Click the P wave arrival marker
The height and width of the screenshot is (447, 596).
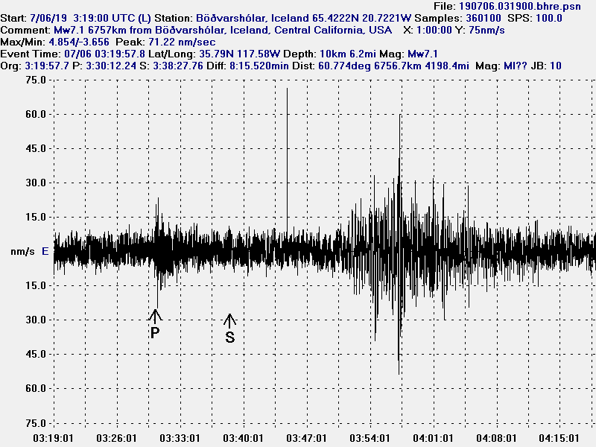coord(155,324)
